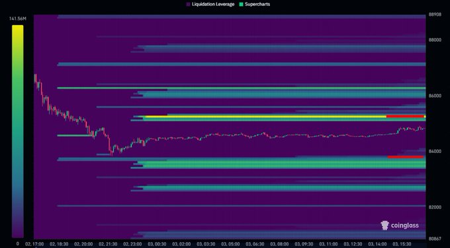Viewport: 450px width, 248px height.
Task: Click the green Supercharts legend swatch
Action: tap(241, 5)
